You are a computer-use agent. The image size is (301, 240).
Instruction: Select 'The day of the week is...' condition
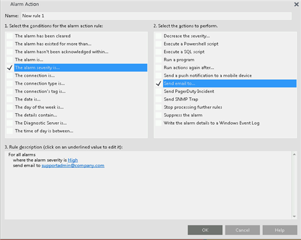coord(9,107)
